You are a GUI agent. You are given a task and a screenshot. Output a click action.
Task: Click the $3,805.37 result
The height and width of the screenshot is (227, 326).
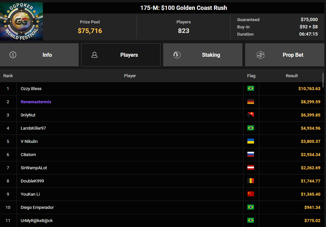(310, 142)
